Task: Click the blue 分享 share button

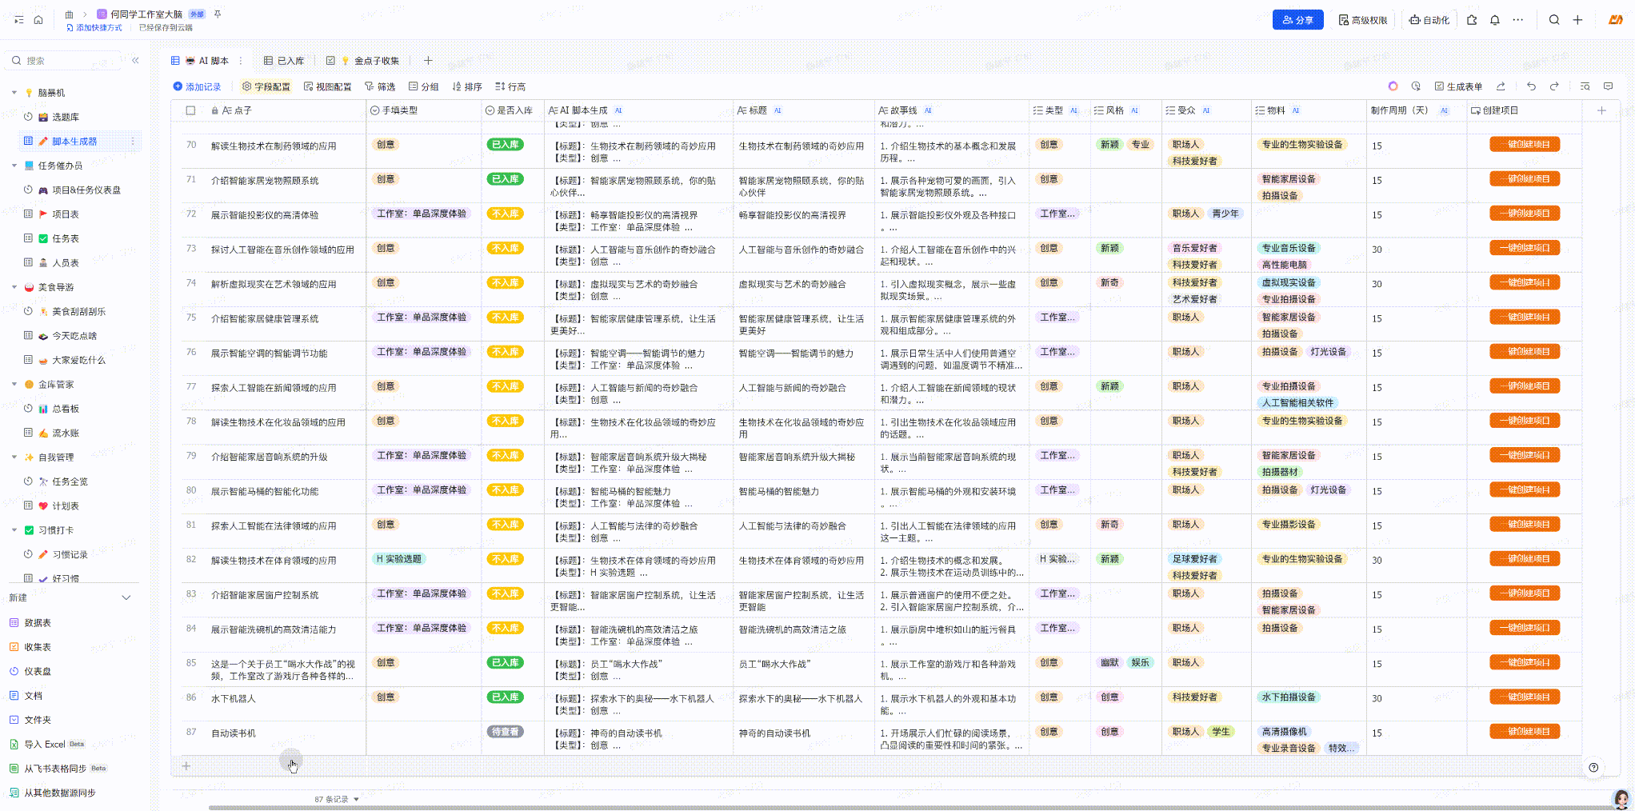Action: pyautogui.click(x=1297, y=20)
